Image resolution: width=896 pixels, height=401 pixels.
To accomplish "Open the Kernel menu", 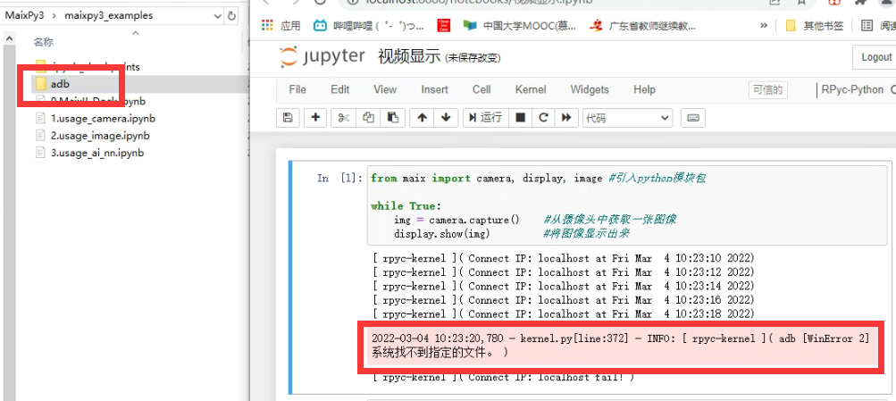I will pyautogui.click(x=530, y=89).
